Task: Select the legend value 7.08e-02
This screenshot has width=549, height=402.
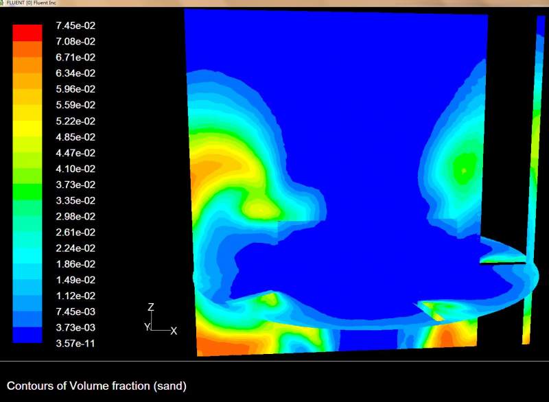Action: 75,42
